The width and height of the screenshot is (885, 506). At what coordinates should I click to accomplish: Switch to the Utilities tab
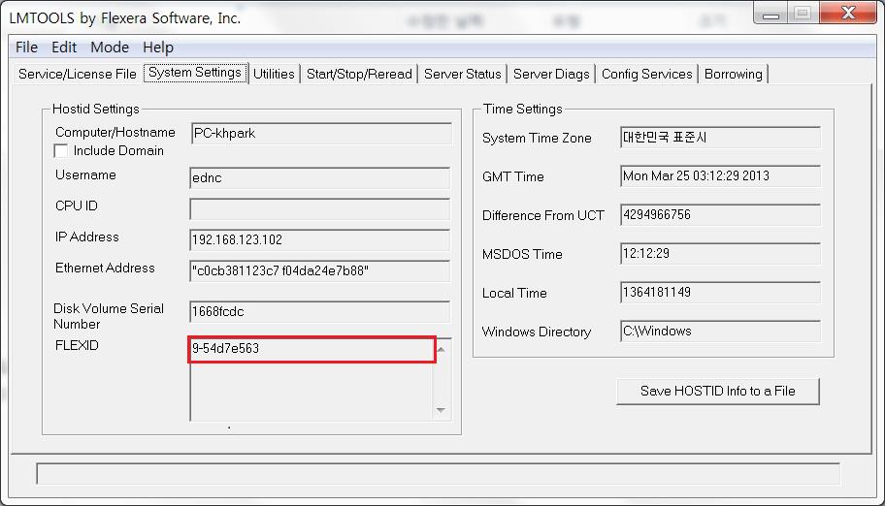(x=274, y=74)
